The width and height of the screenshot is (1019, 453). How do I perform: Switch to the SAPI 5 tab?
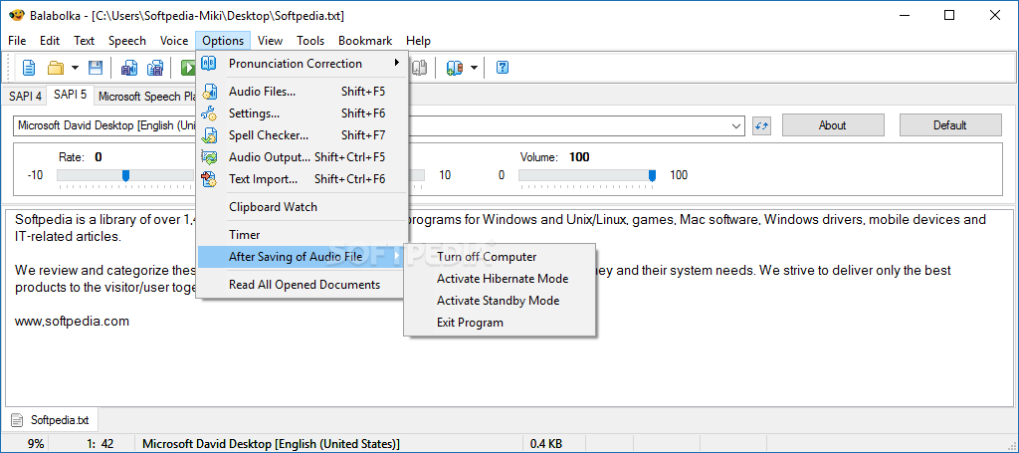coord(71,95)
